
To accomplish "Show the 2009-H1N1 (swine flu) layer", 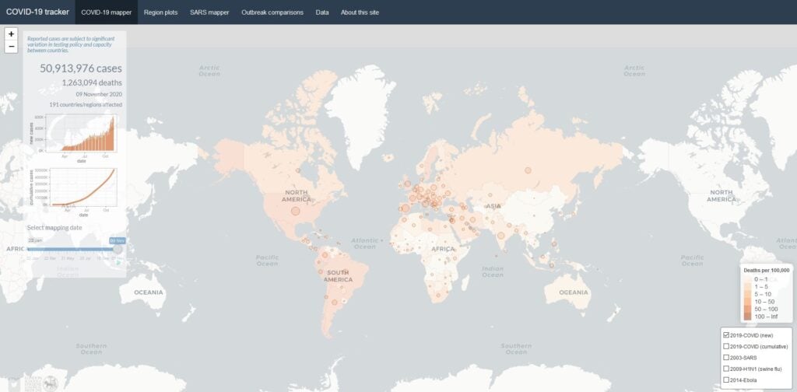I will (726, 368).
